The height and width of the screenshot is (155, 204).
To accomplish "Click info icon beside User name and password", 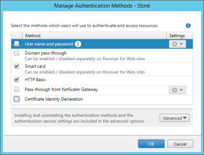I will pyautogui.click(x=78, y=44).
